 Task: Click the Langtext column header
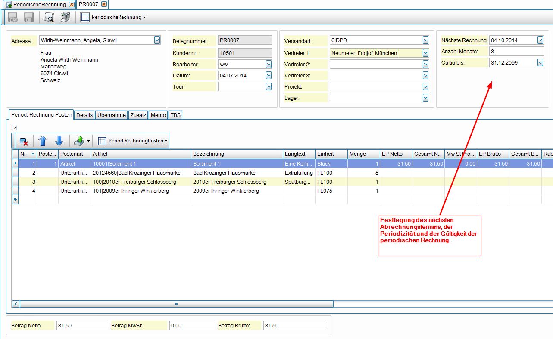[299, 154]
